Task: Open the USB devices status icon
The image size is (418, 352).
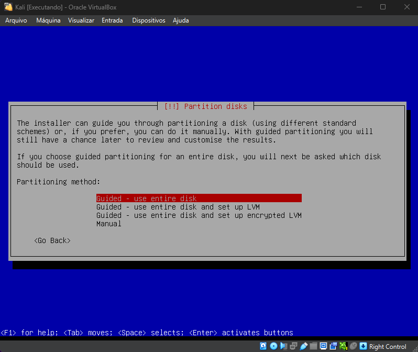Action: pyautogui.click(x=303, y=346)
